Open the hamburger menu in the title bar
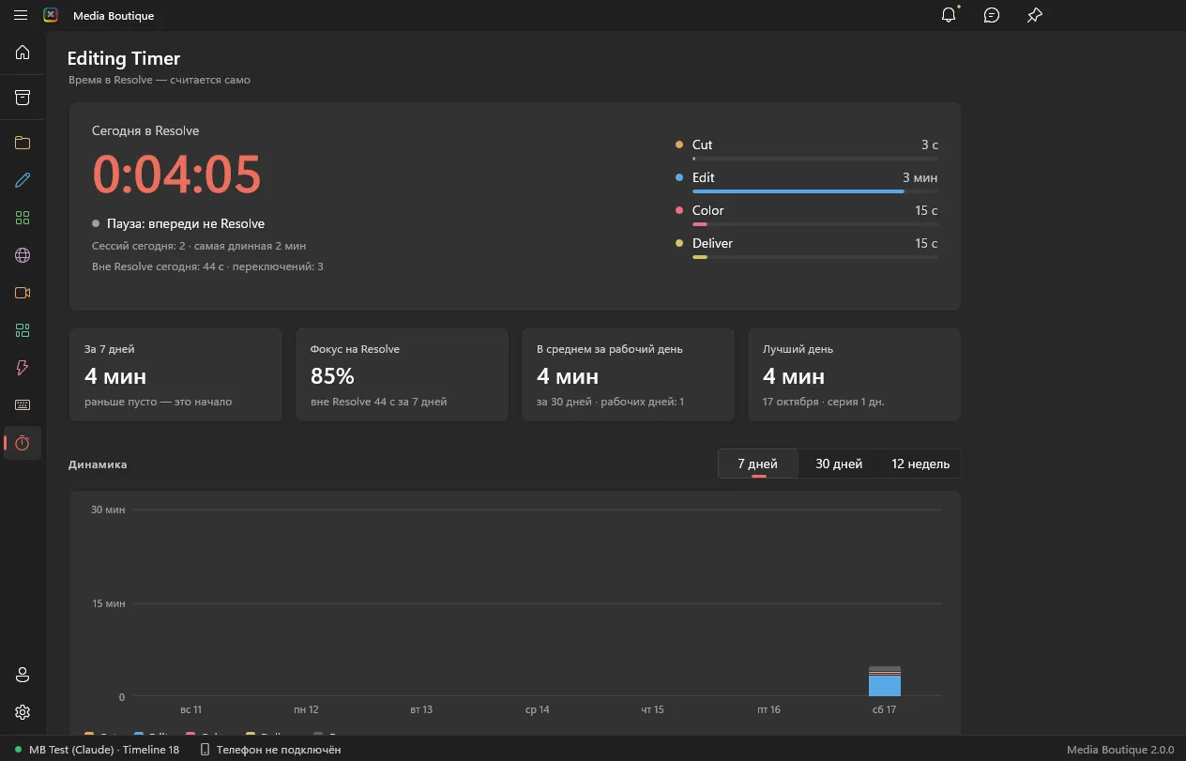This screenshot has width=1186, height=761. point(21,15)
